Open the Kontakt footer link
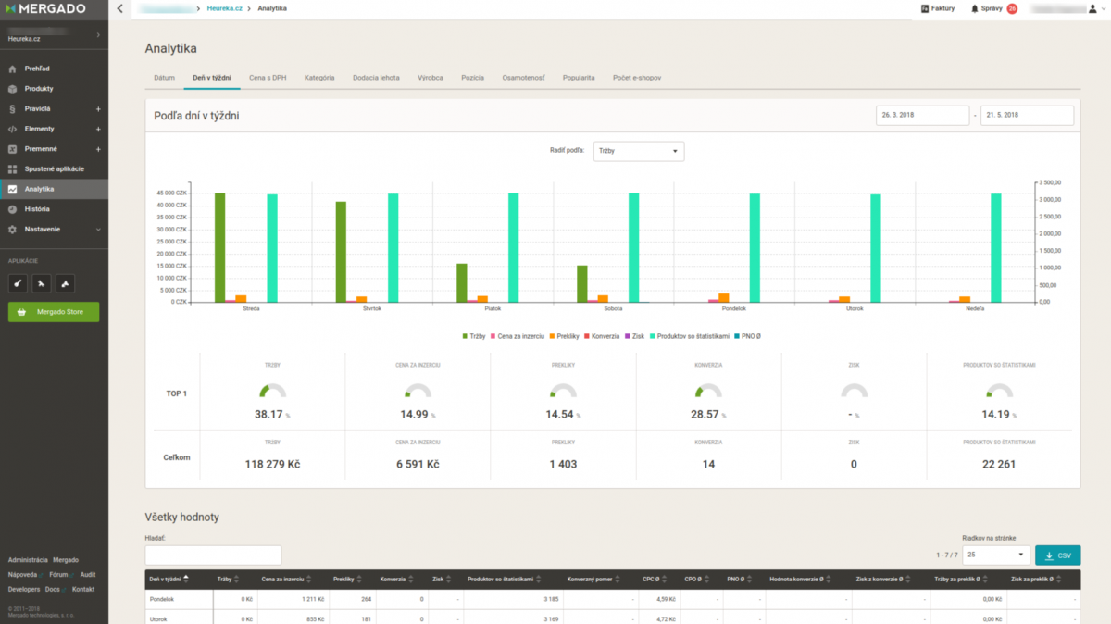 click(x=83, y=589)
